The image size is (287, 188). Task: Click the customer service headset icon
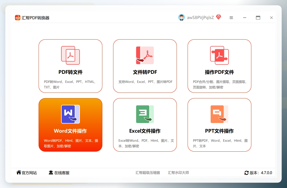coord(51,172)
